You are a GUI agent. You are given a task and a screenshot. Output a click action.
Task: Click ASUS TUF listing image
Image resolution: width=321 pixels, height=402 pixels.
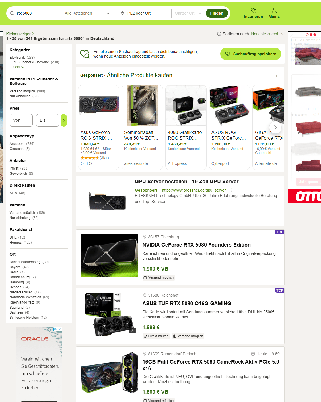pyautogui.click(x=109, y=314)
